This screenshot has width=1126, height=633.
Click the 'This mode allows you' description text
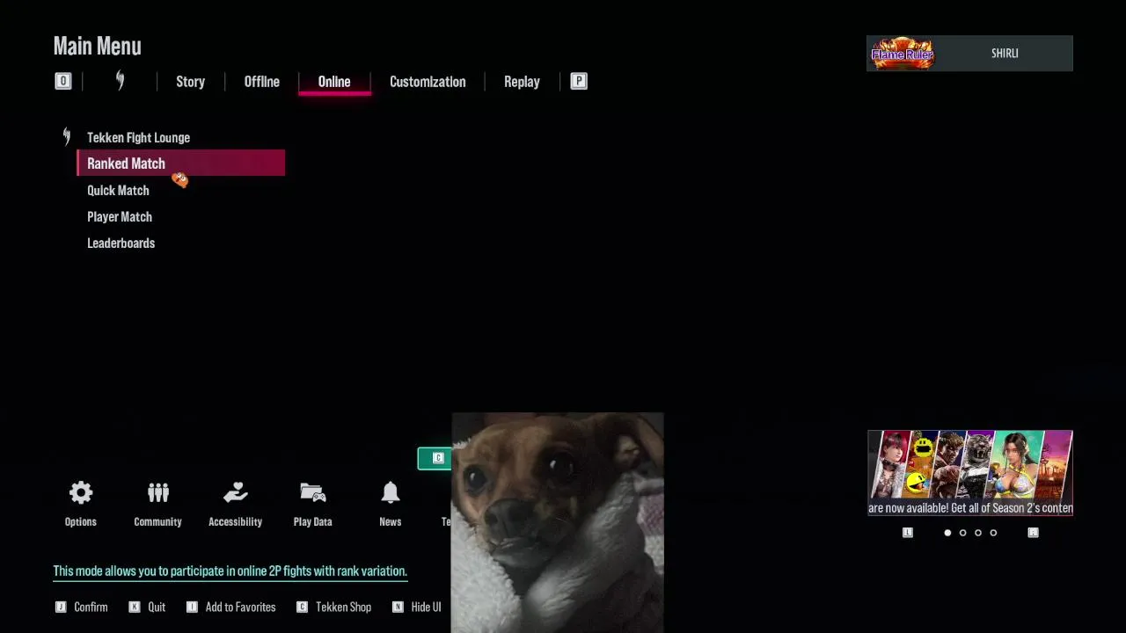click(x=230, y=571)
